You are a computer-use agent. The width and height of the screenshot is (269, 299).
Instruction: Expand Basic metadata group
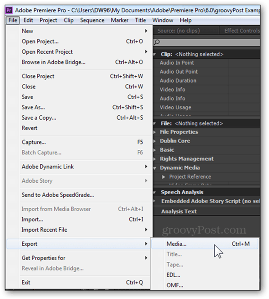point(154,150)
